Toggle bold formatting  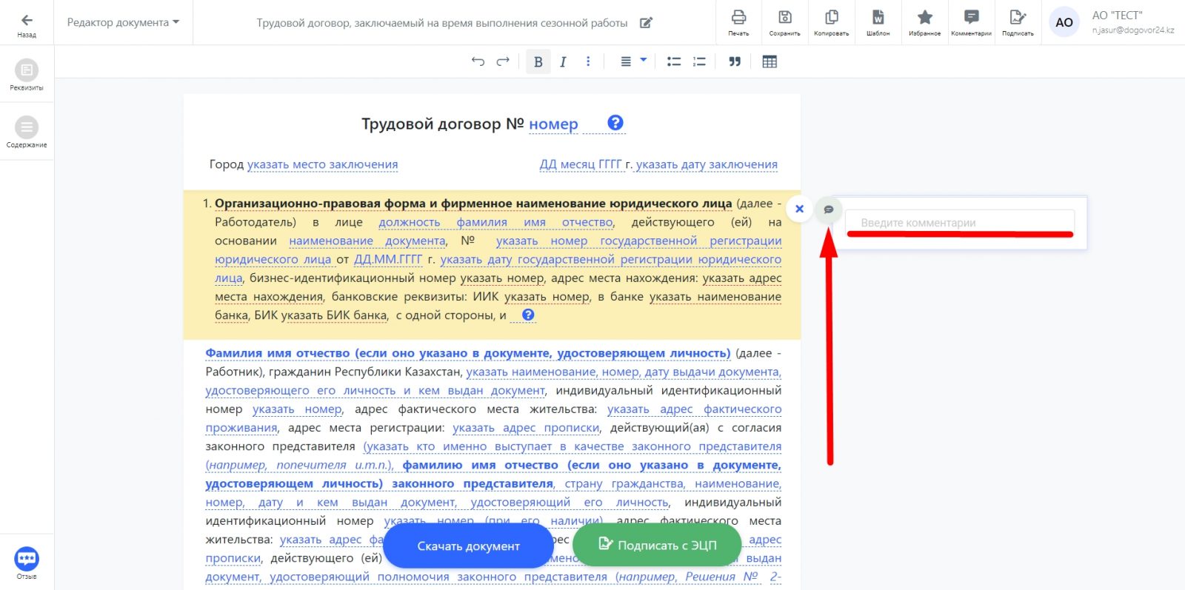538,61
